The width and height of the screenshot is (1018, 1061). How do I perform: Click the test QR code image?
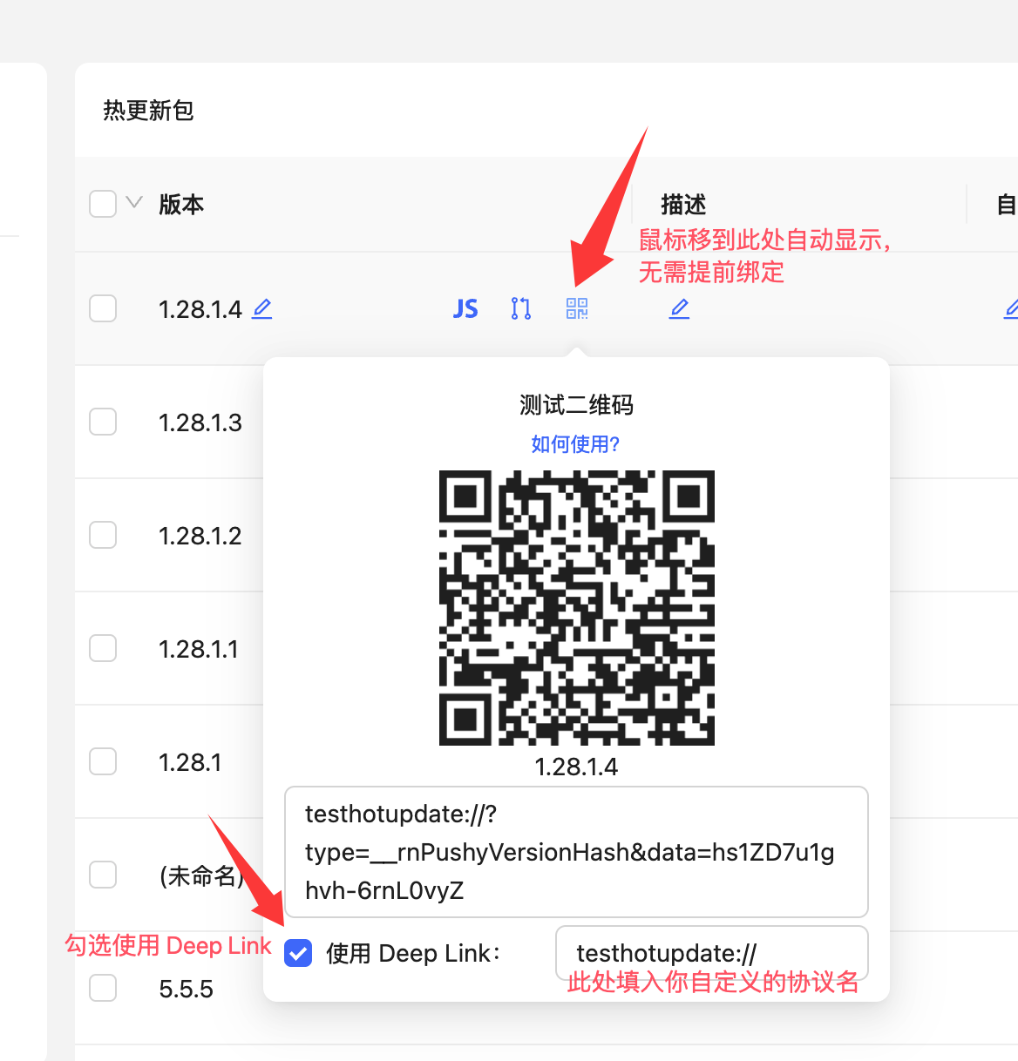click(576, 607)
